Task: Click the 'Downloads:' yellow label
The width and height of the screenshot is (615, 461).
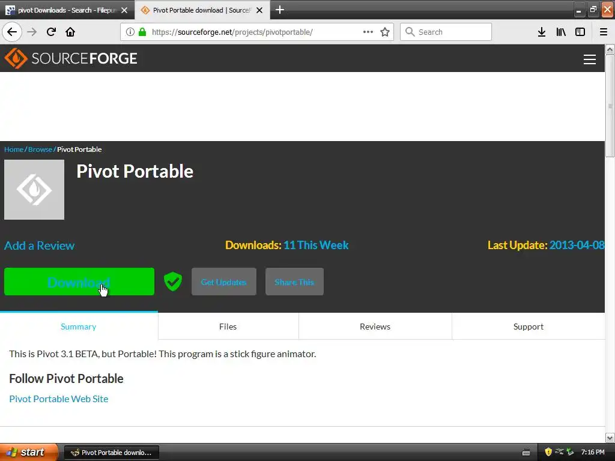Action: click(253, 245)
